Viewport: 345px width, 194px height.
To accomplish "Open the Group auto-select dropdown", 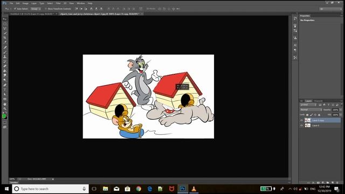I will coord(36,9).
